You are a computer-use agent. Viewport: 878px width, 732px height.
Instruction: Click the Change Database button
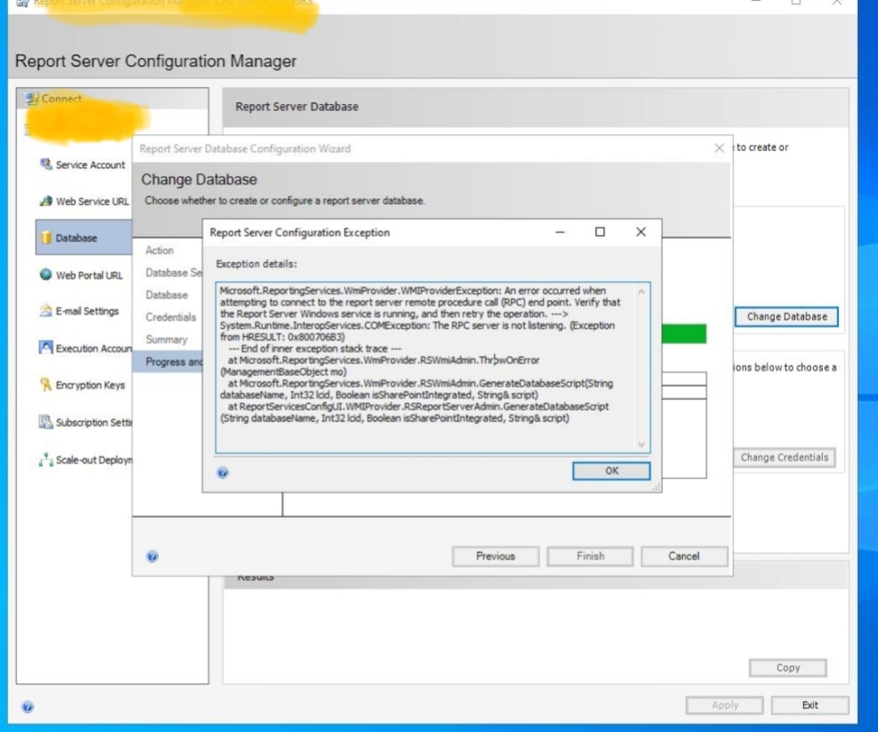[x=787, y=316]
